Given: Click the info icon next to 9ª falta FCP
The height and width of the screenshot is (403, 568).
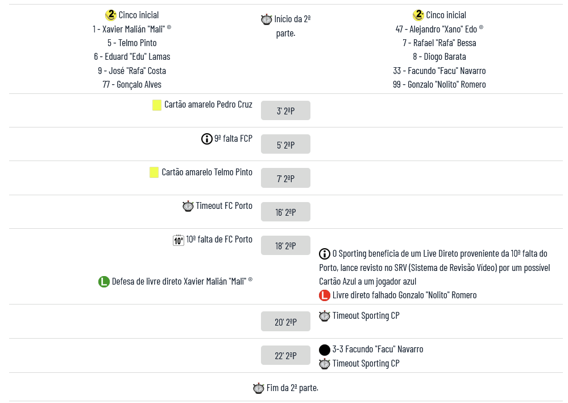Looking at the screenshot, I should click(x=207, y=138).
